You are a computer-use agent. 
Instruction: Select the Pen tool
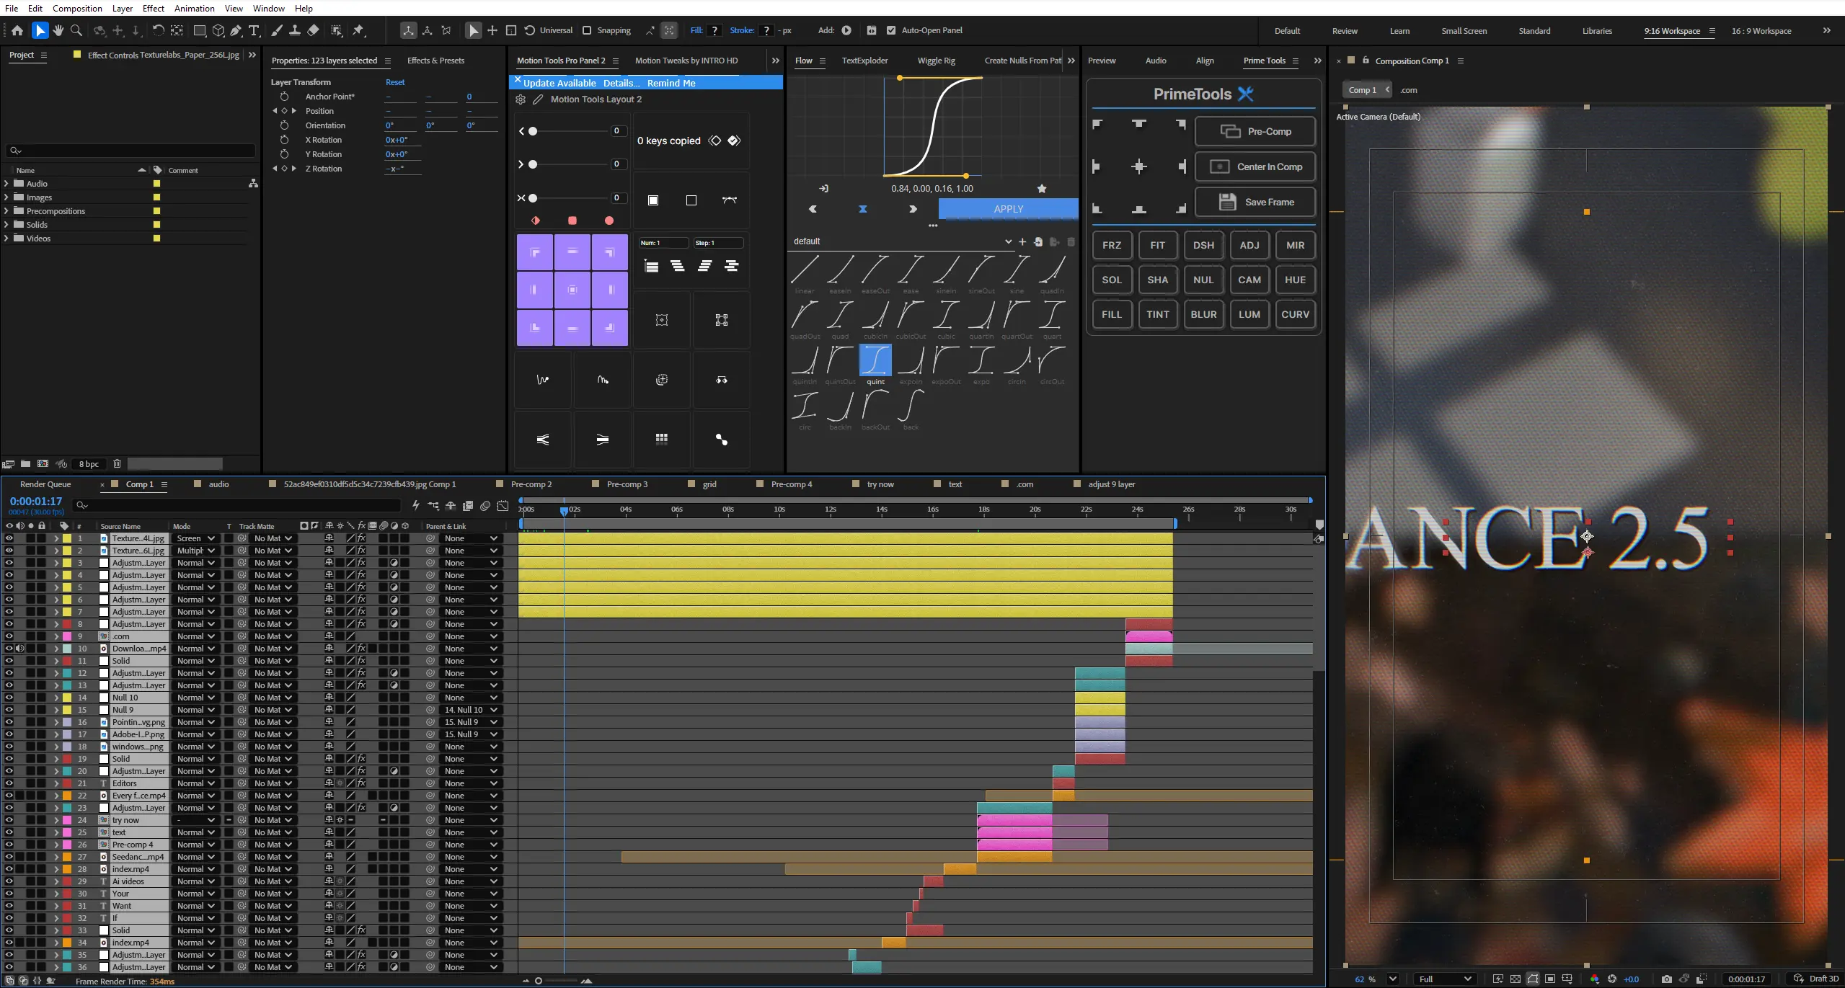point(236,30)
